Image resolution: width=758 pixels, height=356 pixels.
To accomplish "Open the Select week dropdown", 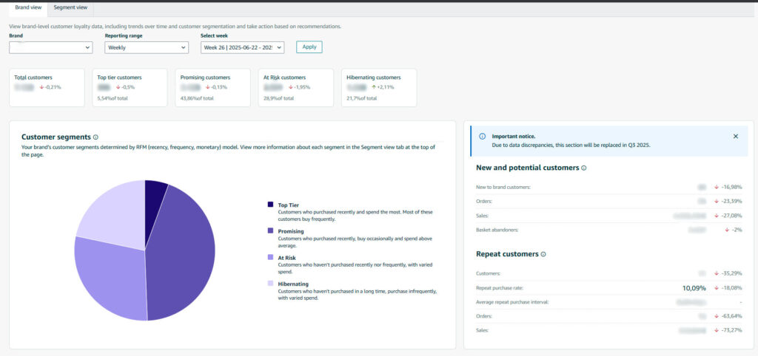I will tap(242, 47).
